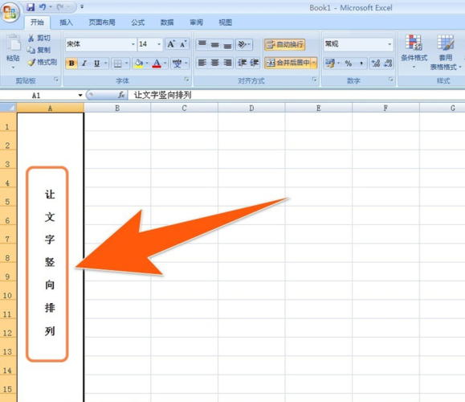The image size is (465, 402).
Task: Click 合并后居中 merge and center
Action: [x=288, y=63]
